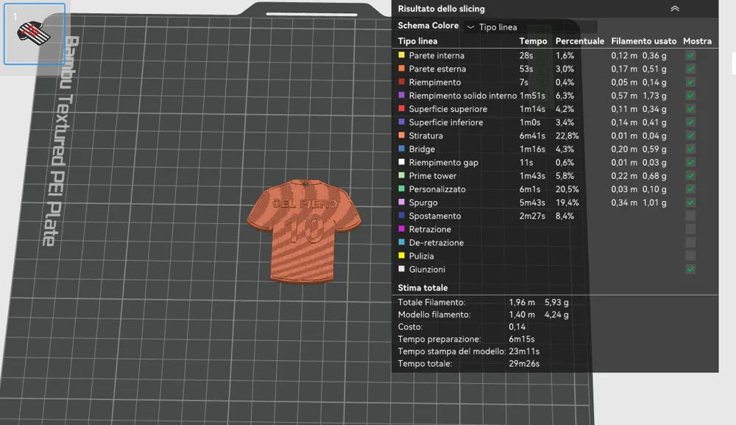The image size is (736, 425).
Task: Click the Spurgo lilac swatch
Action: (401, 202)
